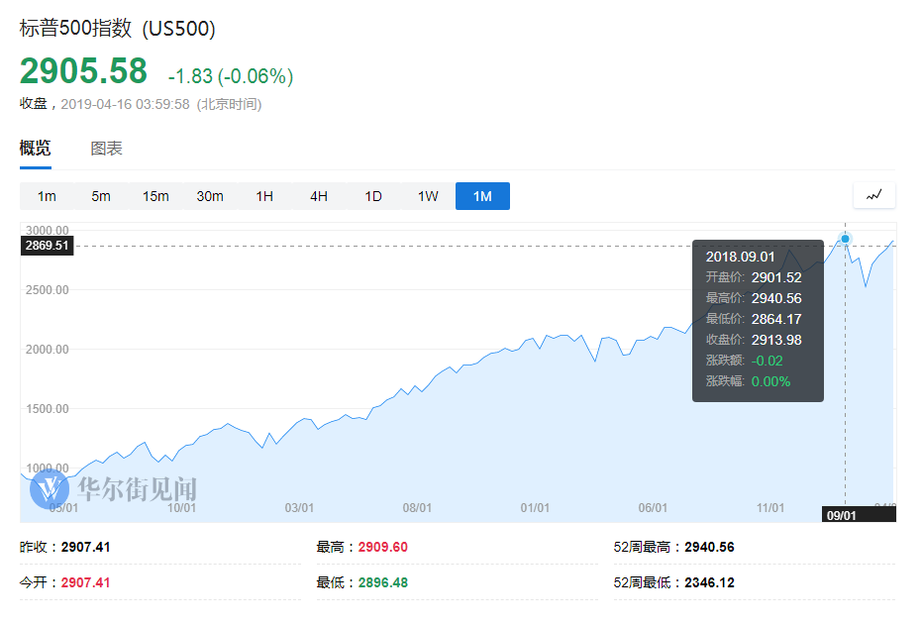Click the 03/01 x-axis date label
The width and height of the screenshot is (922, 624).
coord(299,507)
